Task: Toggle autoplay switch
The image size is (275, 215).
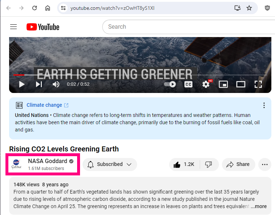Action: 170,84
